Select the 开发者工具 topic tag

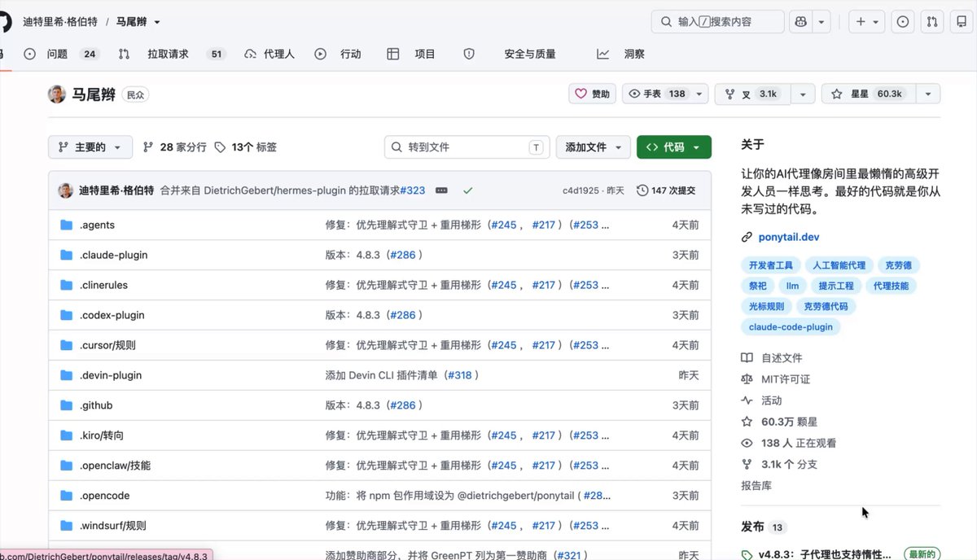click(771, 265)
